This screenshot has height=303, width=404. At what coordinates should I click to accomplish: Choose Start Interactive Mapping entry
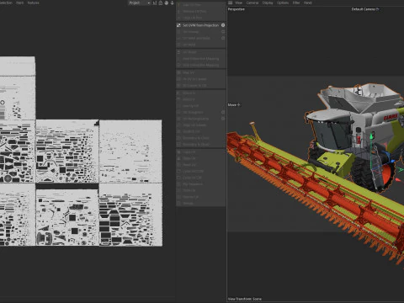pyautogui.click(x=200, y=59)
